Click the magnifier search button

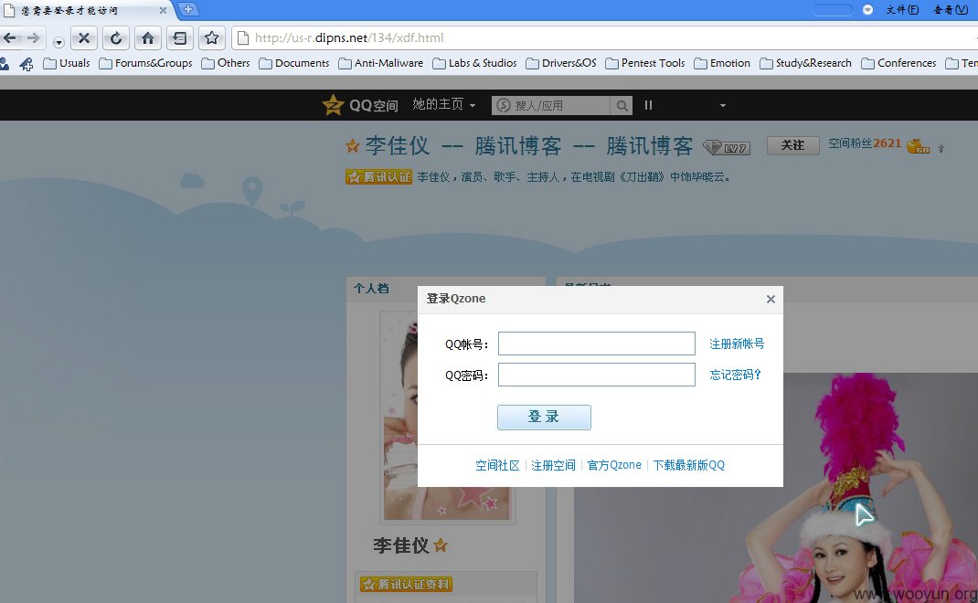(622, 105)
